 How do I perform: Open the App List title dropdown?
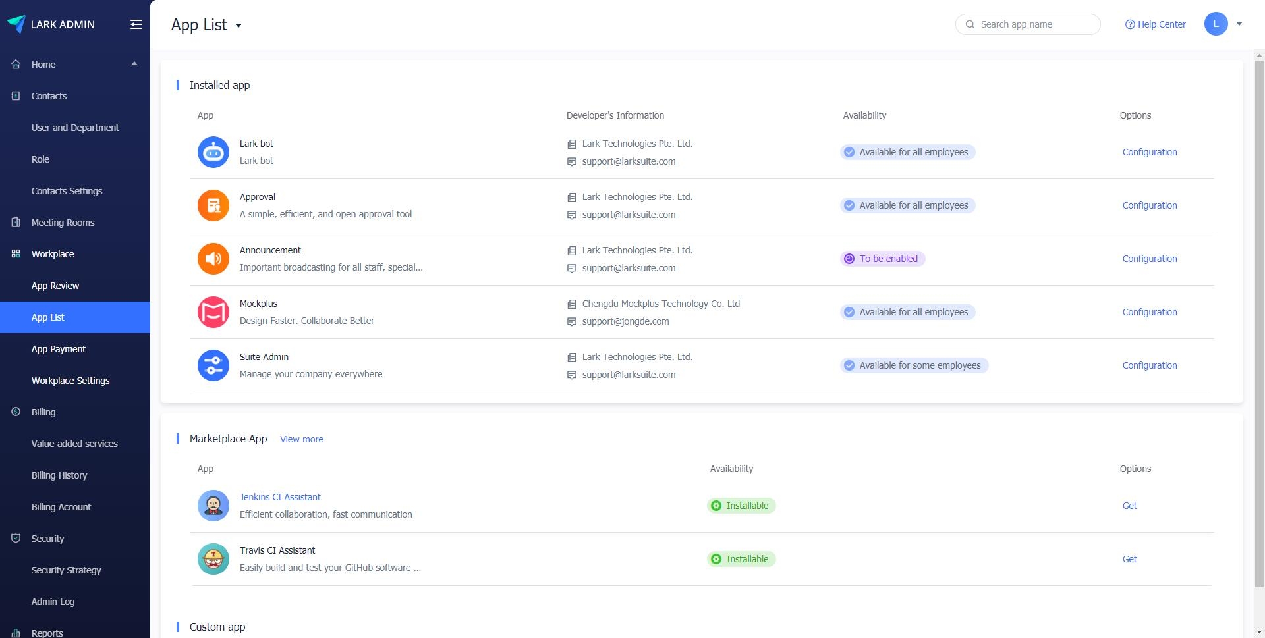(239, 26)
